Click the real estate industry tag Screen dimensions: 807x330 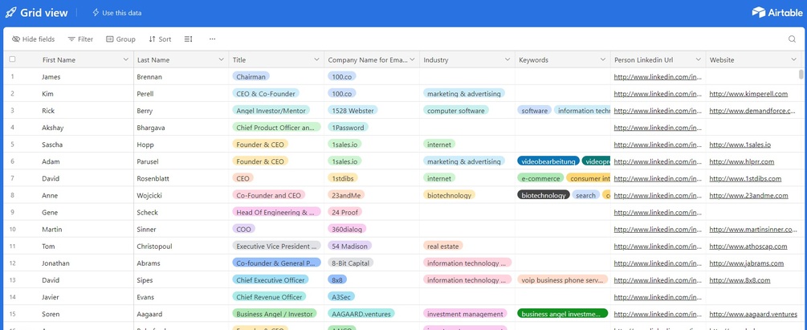tap(443, 246)
